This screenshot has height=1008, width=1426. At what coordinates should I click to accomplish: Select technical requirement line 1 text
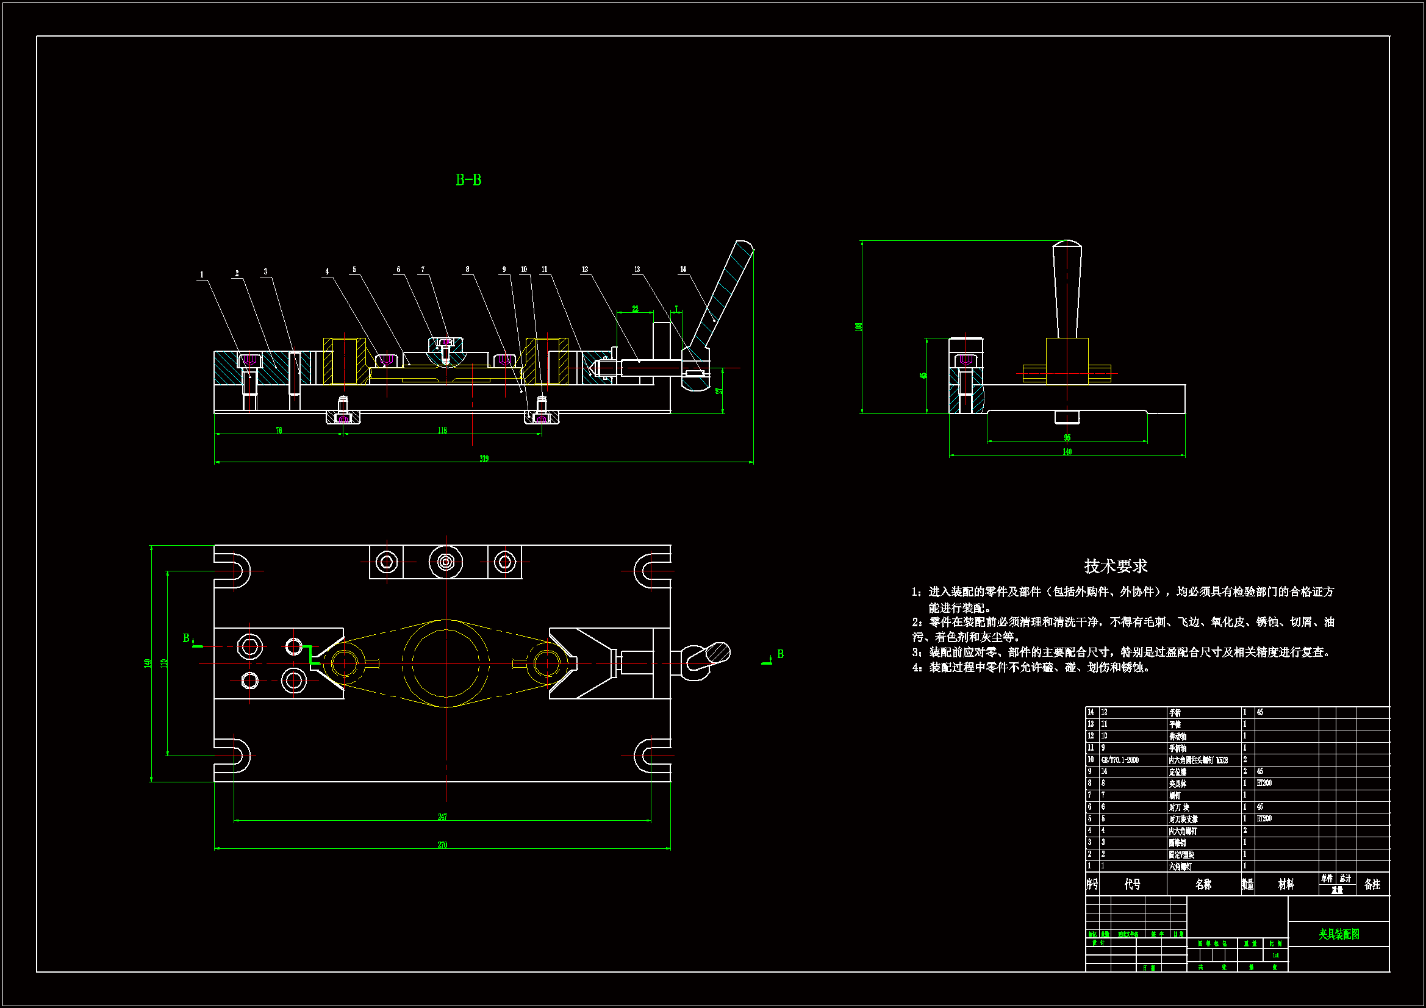coord(1122,599)
